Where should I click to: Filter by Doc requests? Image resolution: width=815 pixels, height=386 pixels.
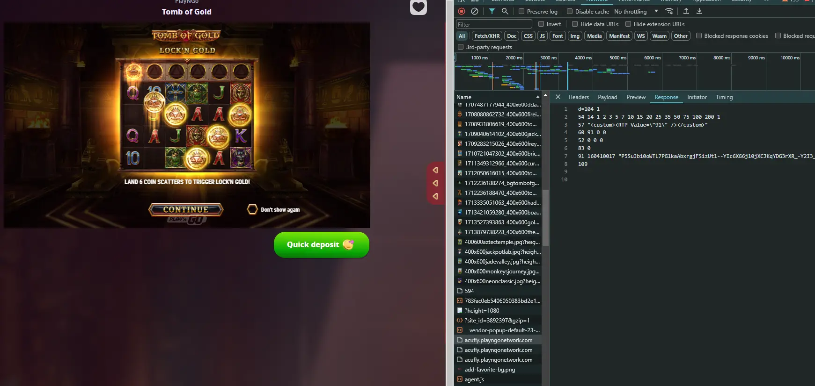pyautogui.click(x=512, y=36)
